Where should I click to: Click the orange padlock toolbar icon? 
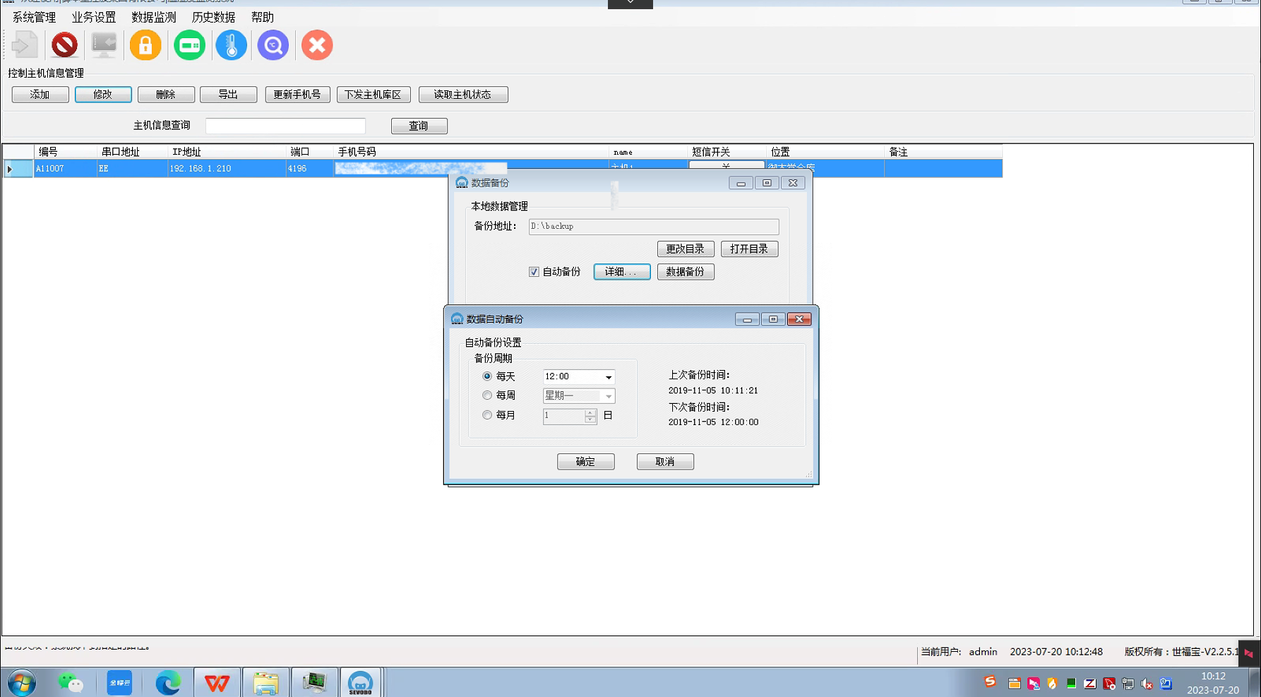tap(145, 45)
